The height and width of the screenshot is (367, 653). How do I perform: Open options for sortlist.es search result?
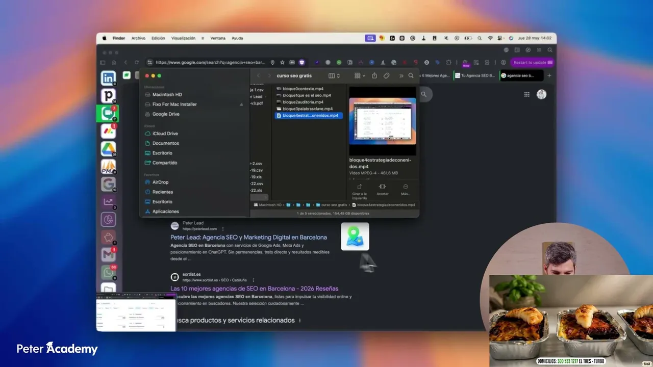(253, 280)
